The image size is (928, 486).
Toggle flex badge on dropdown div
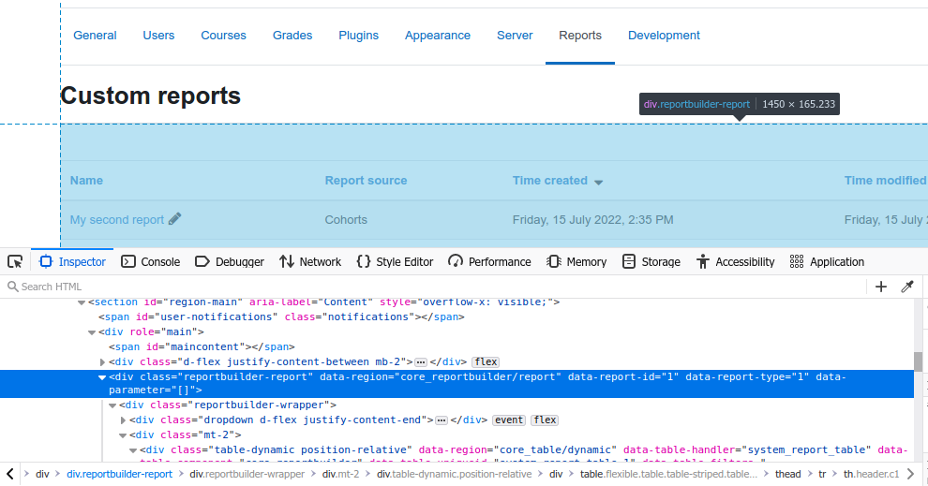pos(545,420)
